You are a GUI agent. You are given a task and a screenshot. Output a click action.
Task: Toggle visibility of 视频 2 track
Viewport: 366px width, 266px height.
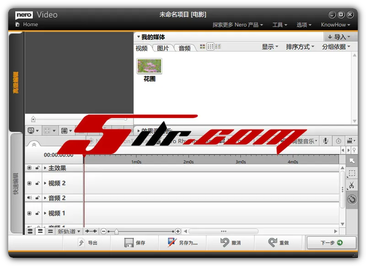click(29, 183)
